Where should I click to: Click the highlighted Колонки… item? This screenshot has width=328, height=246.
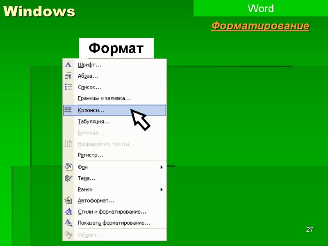click(x=115, y=110)
